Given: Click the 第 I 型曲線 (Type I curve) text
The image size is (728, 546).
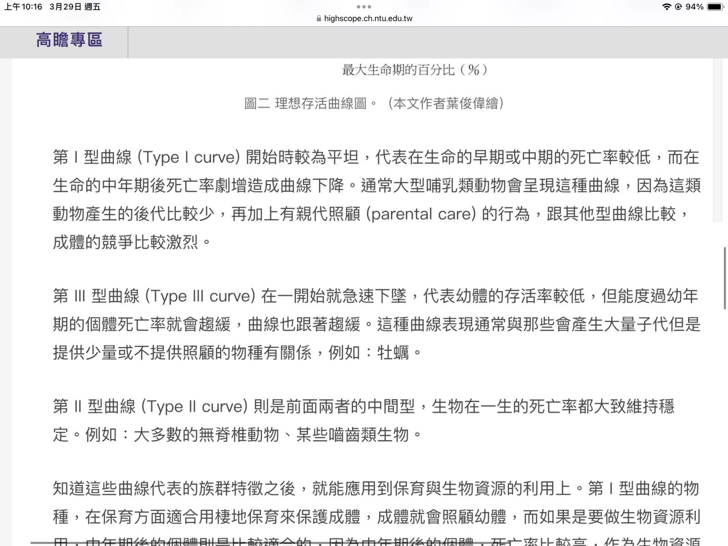Looking at the screenshot, I should [x=147, y=157].
